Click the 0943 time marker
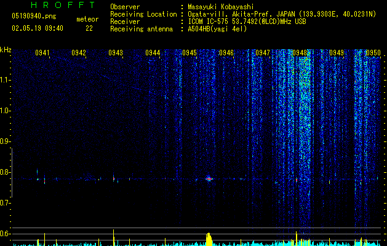387x246 pixels. [116, 53]
